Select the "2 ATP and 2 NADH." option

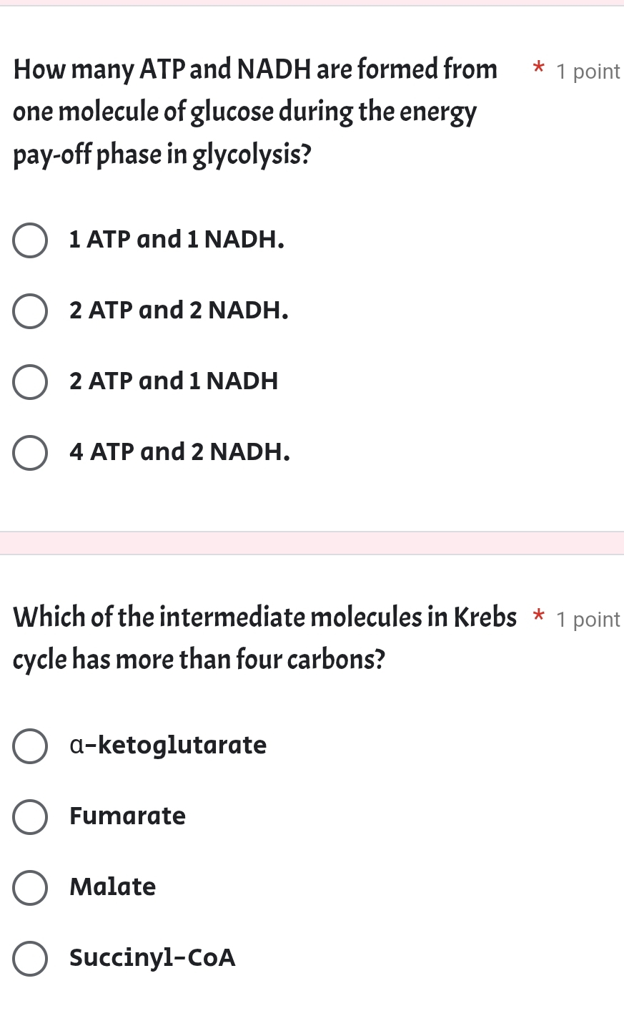pos(29,311)
